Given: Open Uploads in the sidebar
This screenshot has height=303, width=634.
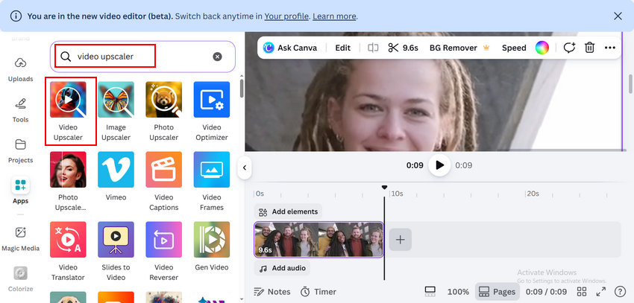Looking at the screenshot, I should [x=20, y=69].
